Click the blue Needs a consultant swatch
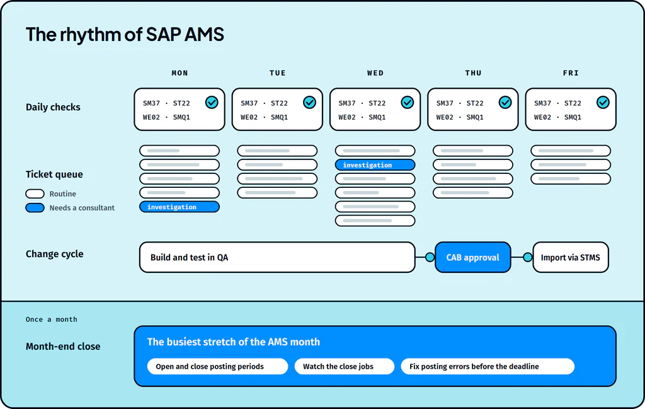This screenshot has height=409, width=645. tap(35, 208)
